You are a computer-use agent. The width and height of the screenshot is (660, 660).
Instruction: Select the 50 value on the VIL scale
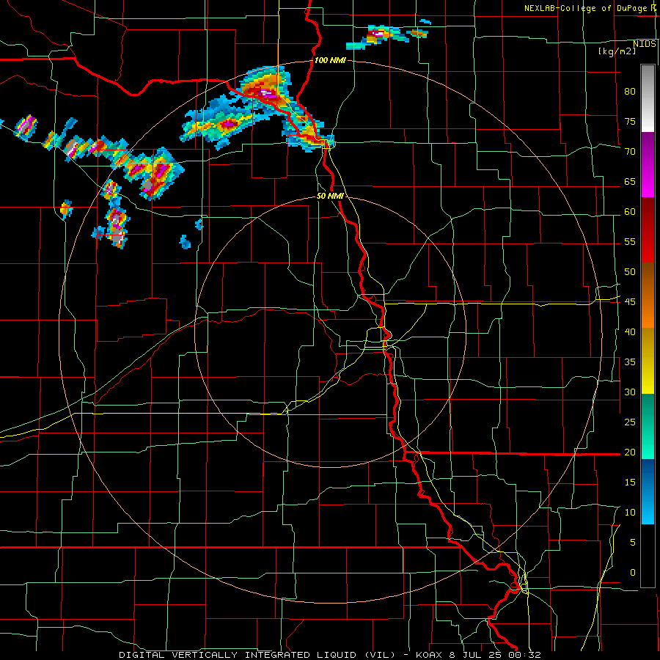(630, 271)
